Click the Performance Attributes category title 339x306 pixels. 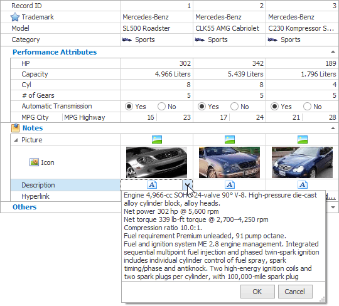55,52
